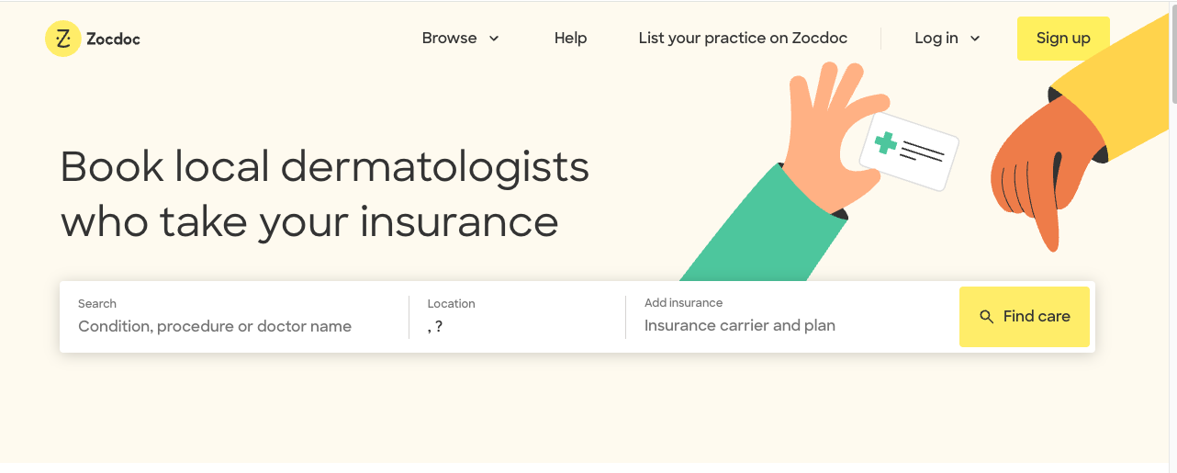Click the Zocdoc wordmark text
The height and width of the screenshot is (473, 1177).
[x=113, y=39]
